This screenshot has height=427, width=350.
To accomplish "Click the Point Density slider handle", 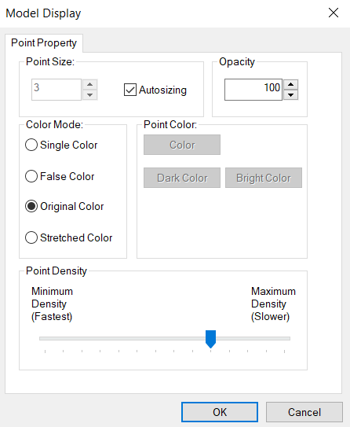I will [210, 339].
